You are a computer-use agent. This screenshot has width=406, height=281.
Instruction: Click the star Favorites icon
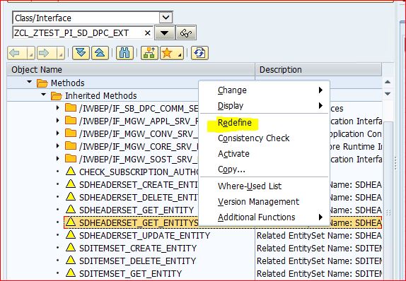pyautogui.click(x=167, y=53)
